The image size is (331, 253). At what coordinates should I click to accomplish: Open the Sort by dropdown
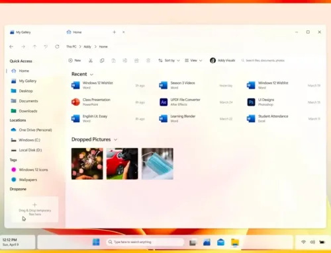(169, 61)
